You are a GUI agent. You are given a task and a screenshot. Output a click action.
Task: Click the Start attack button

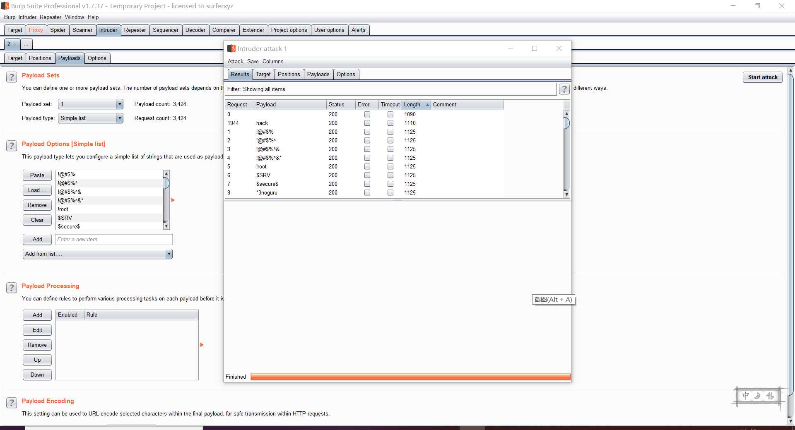(x=763, y=77)
